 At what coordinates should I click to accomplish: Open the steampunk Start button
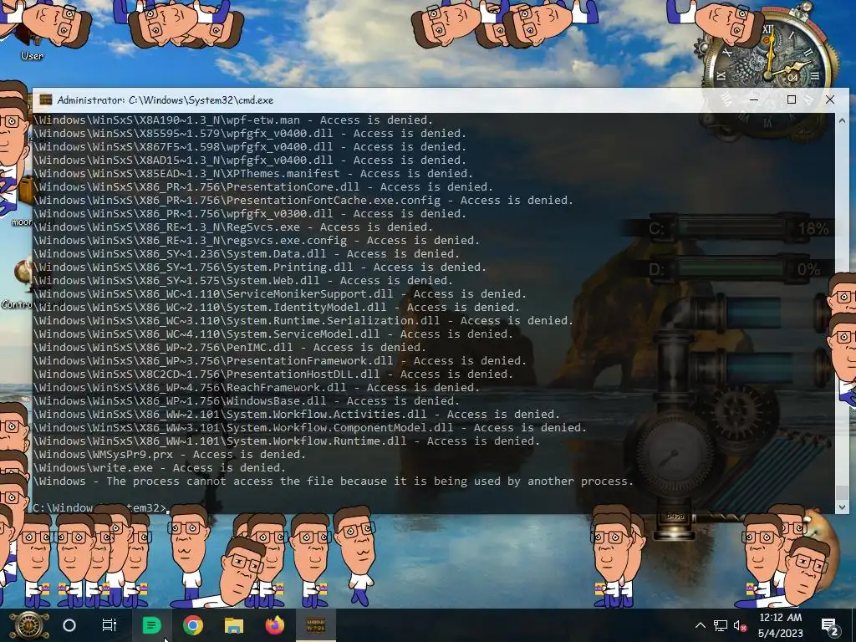(x=29, y=625)
